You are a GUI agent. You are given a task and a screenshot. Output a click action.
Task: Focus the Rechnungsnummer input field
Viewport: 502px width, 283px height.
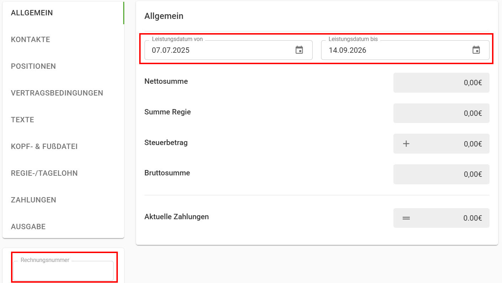coord(63,271)
